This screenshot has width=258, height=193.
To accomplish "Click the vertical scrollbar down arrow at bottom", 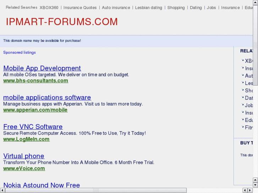I will 255,185.
